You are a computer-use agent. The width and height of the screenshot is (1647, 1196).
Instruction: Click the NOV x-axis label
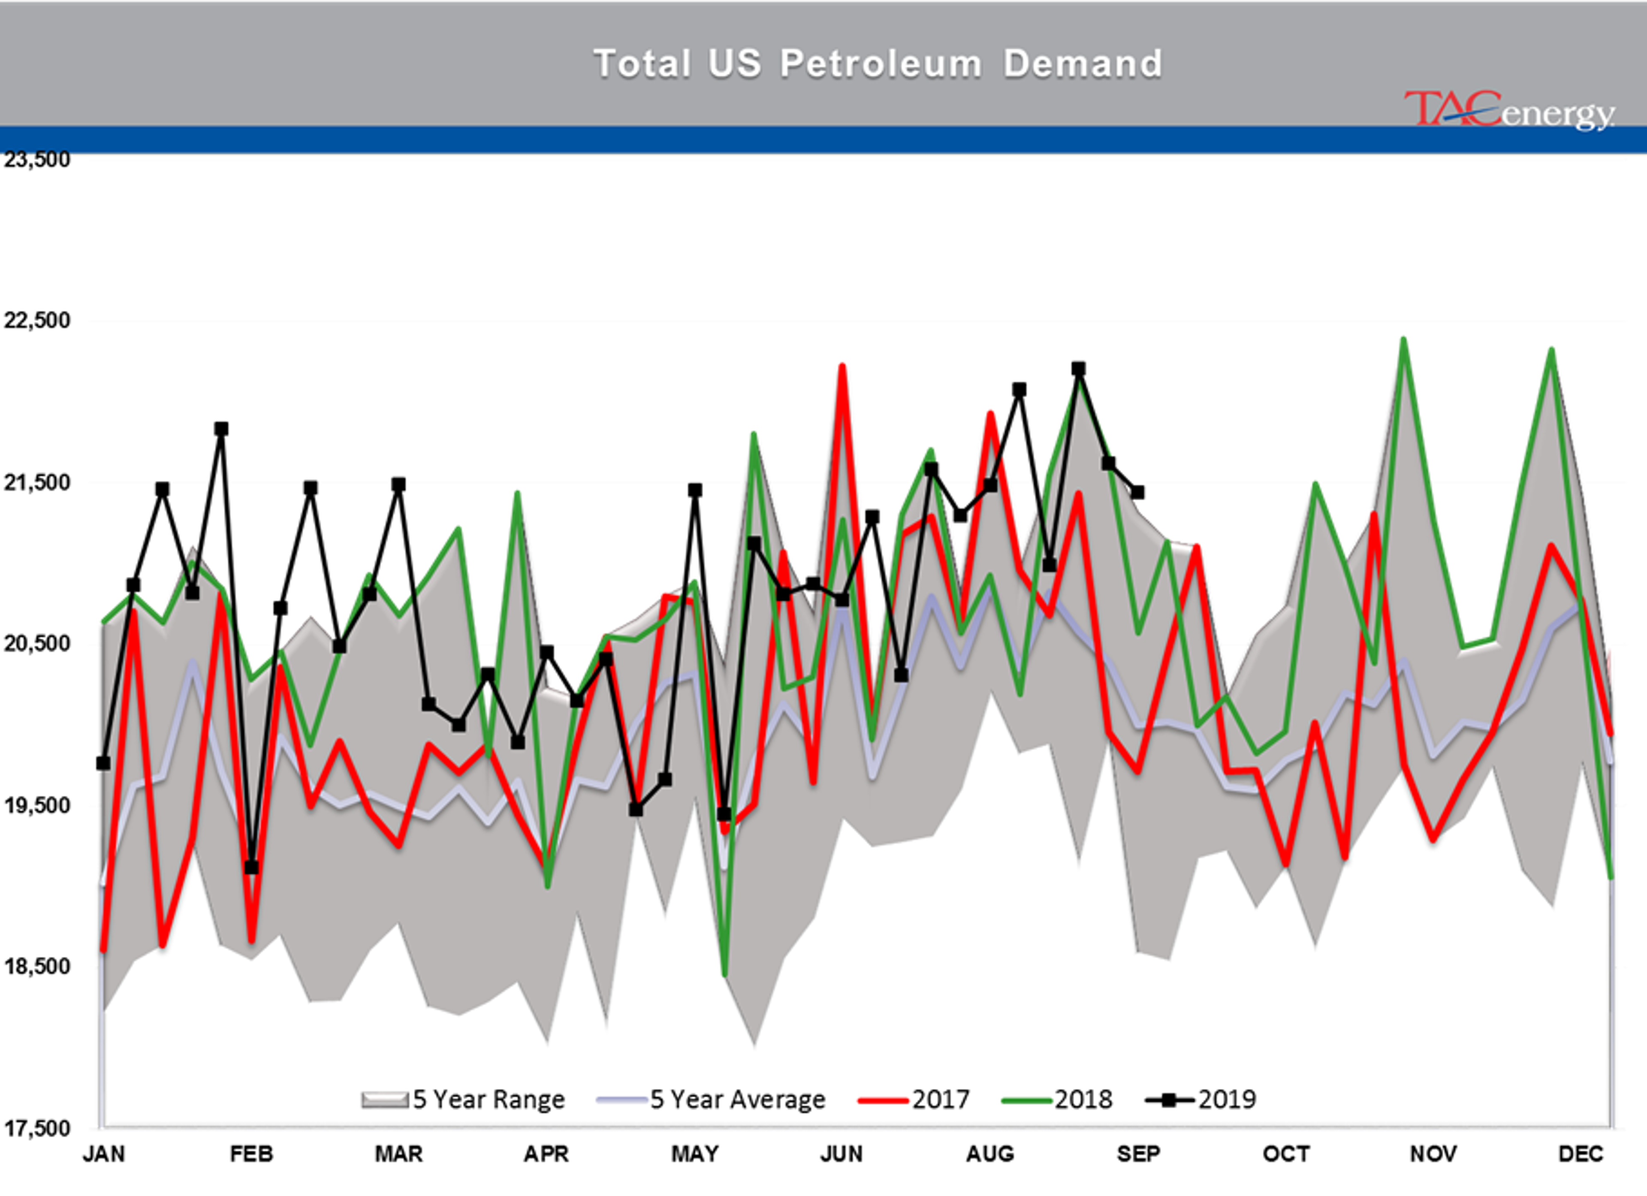click(x=1433, y=1154)
